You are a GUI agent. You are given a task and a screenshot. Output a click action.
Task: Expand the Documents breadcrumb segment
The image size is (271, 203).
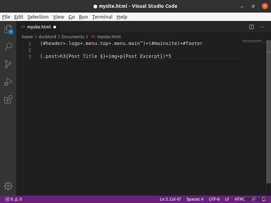pyautogui.click(x=73, y=37)
